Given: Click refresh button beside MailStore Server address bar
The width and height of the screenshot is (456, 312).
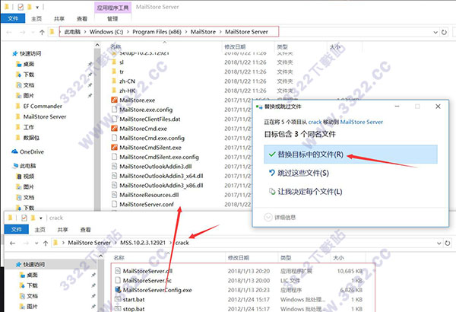Looking at the screenshot, I should 444,32.
